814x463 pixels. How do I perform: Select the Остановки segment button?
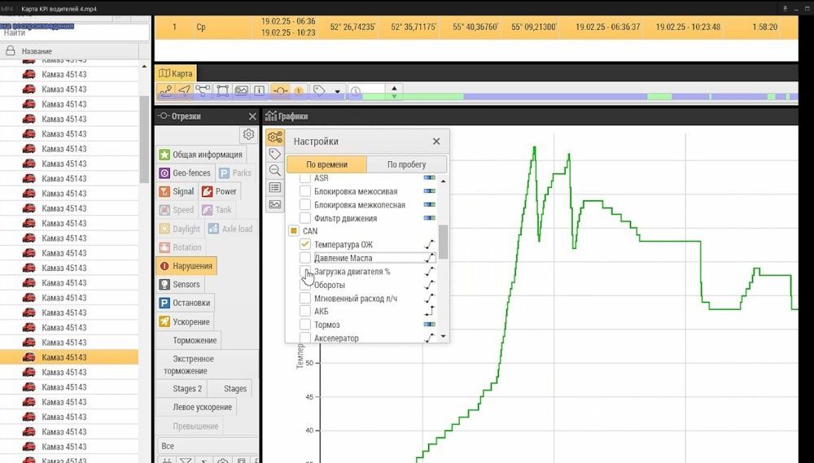(x=186, y=303)
